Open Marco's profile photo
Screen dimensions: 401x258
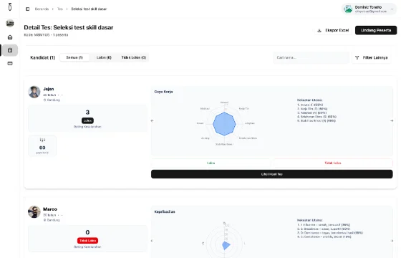tap(34, 212)
